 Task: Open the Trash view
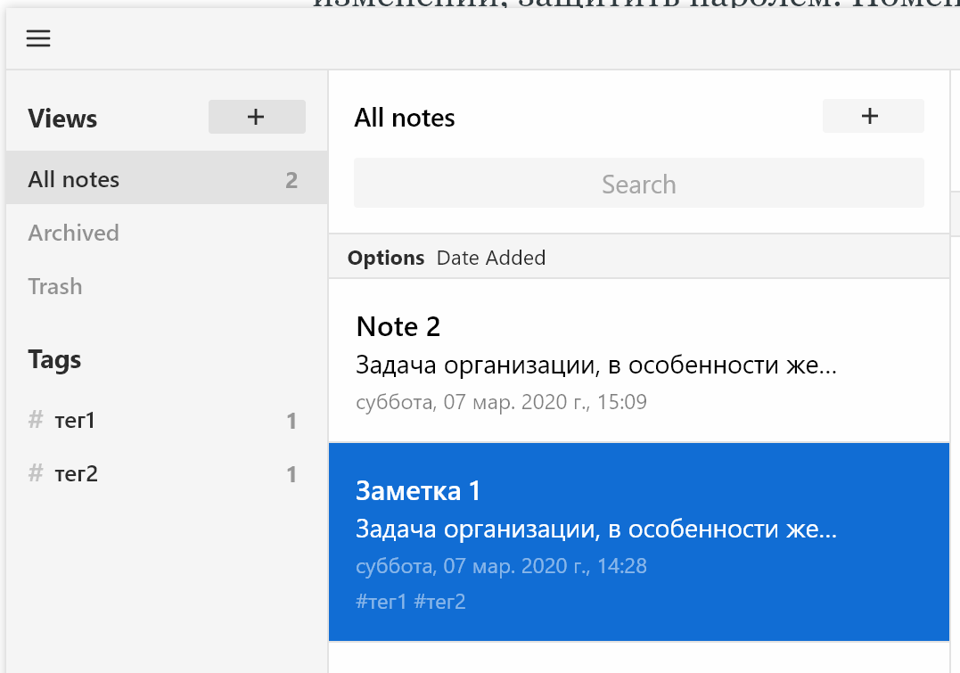(167, 287)
